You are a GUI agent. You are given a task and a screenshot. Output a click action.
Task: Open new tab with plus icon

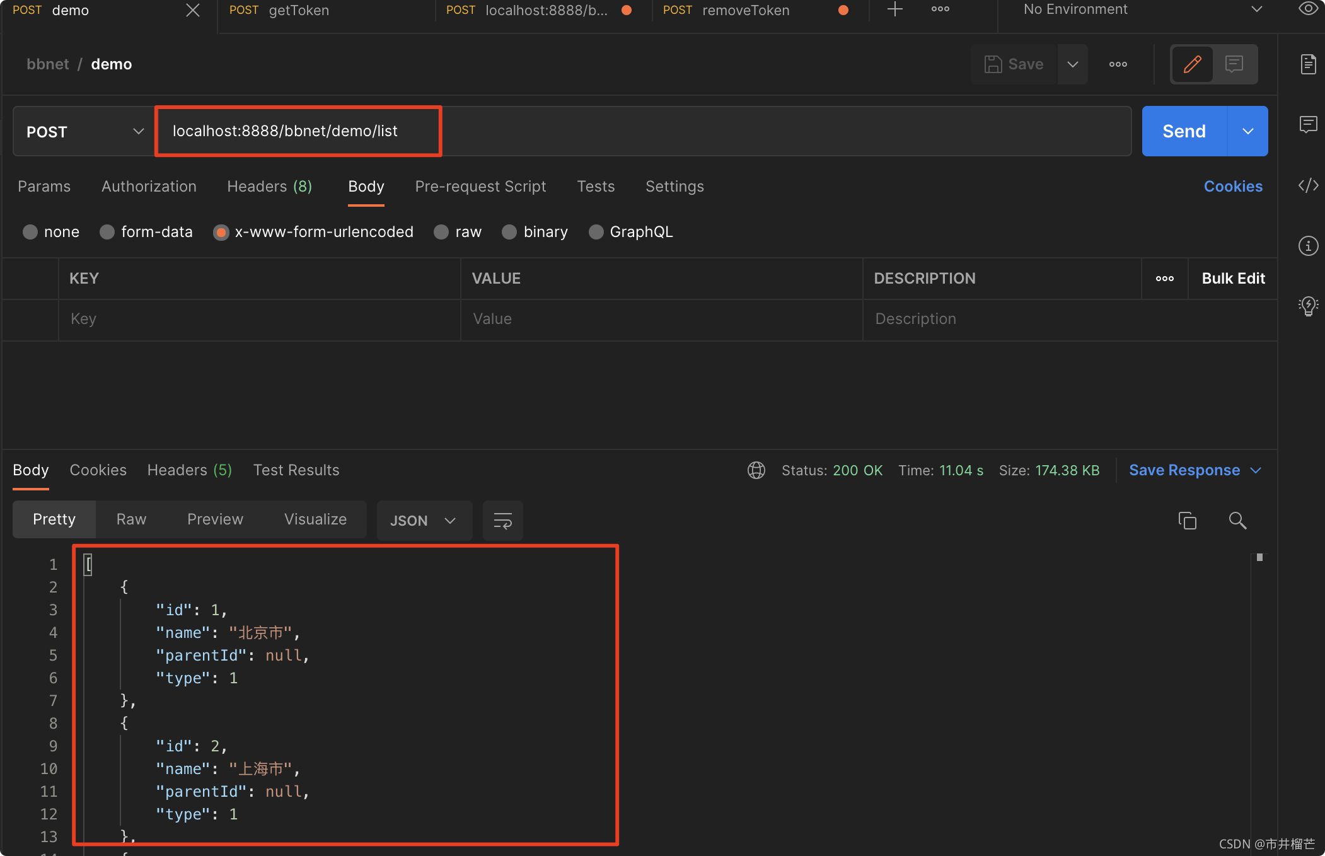[894, 9]
